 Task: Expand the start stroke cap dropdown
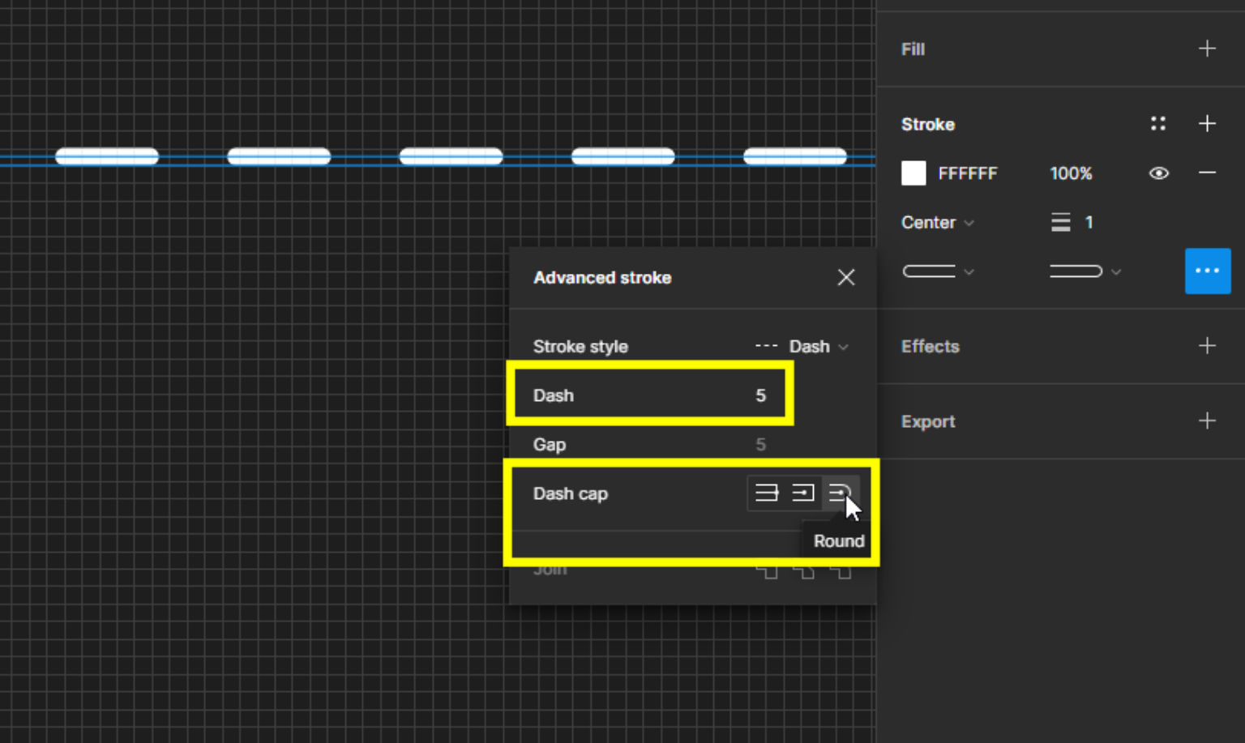938,271
